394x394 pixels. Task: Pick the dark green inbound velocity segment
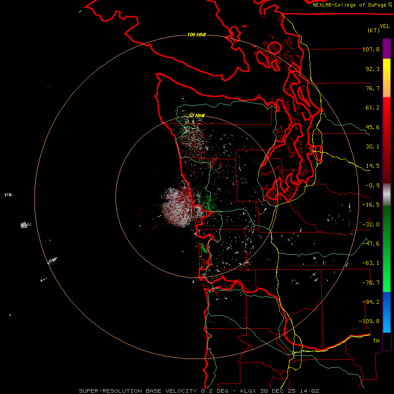coord(387,226)
